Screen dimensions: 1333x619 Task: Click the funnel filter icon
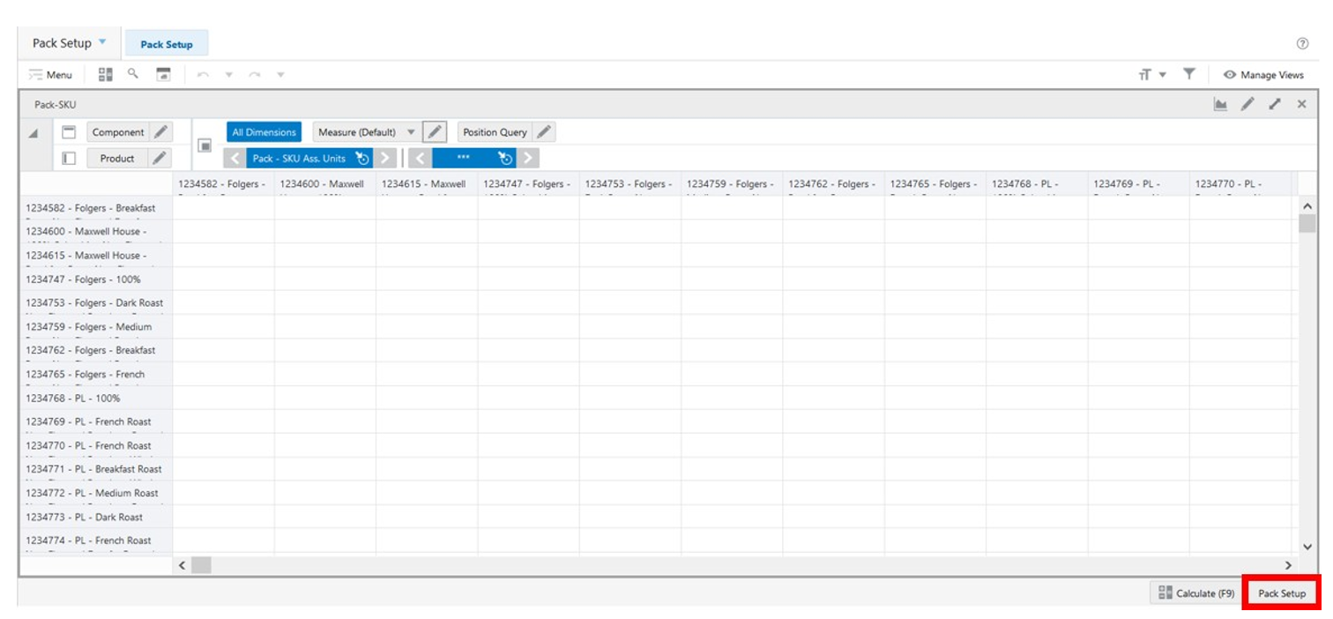click(1188, 74)
